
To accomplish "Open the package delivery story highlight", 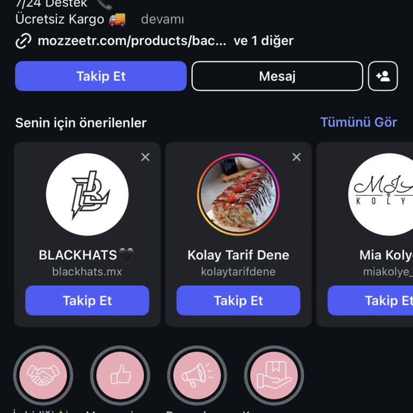I will tap(274, 375).
